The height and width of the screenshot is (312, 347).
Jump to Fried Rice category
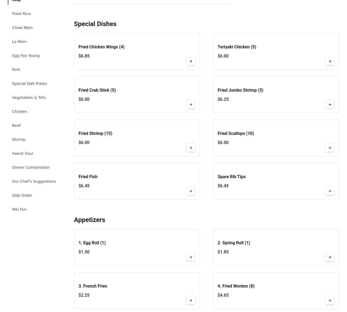(21, 14)
